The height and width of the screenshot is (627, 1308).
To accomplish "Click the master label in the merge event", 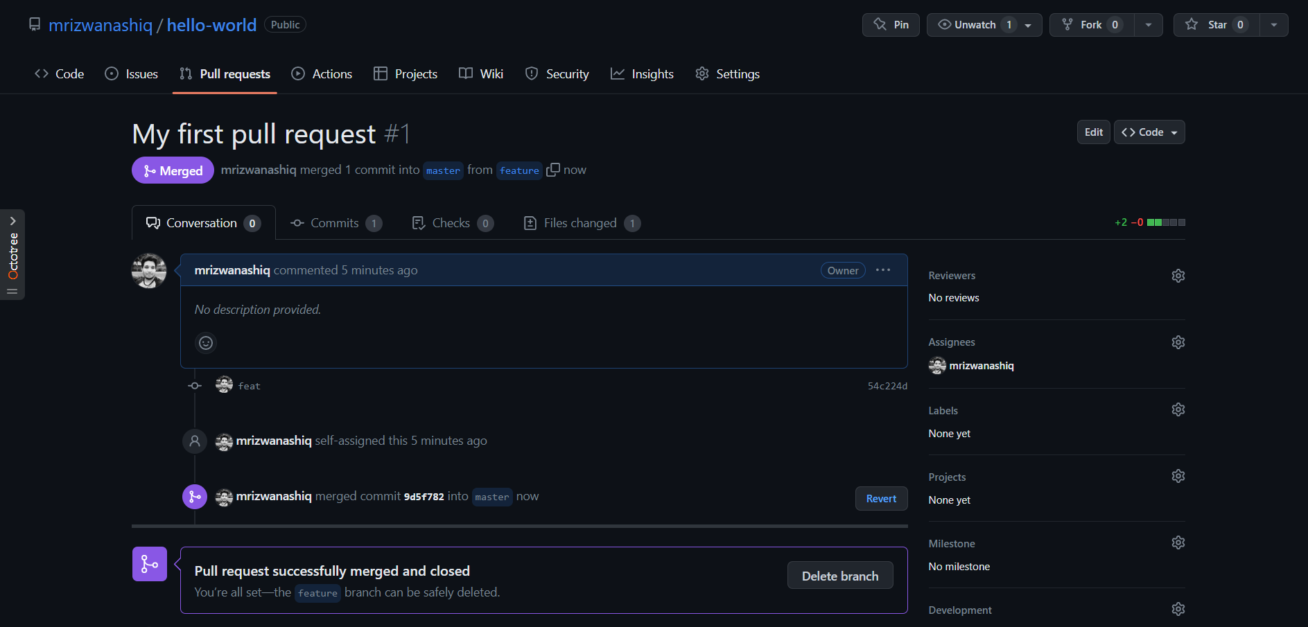I will pos(492,497).
